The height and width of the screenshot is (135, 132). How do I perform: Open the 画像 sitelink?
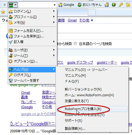coord(24,97)
